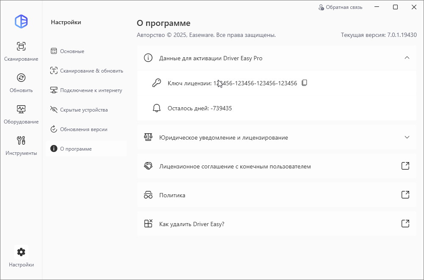Maximize the Driver Easy window
The width and height of the screenshot is (424, 280).
coord(395,7)
